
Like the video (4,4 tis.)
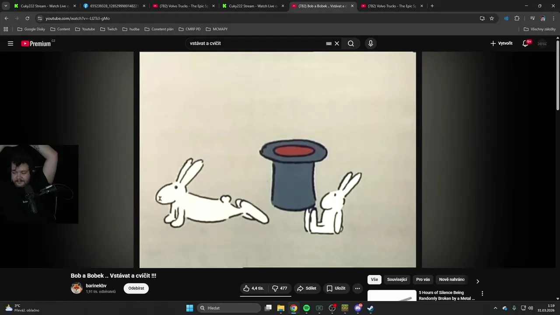click(254, 288)
